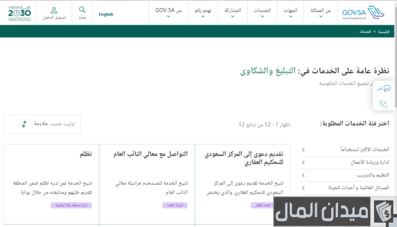Click الخدمات breadcrumb link
This screenshot has width=397, height=227.
365,32
